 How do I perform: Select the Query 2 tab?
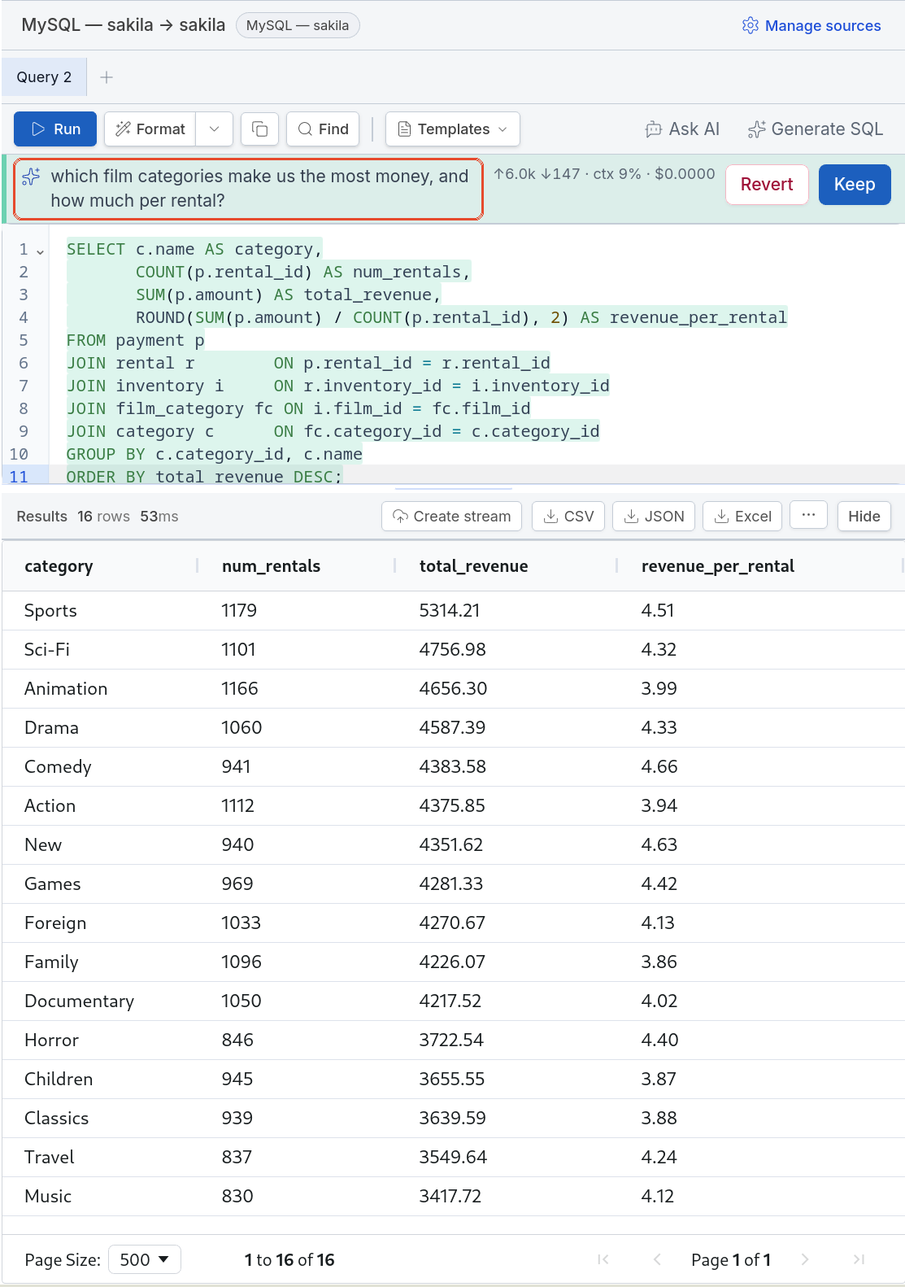(44, 76)
